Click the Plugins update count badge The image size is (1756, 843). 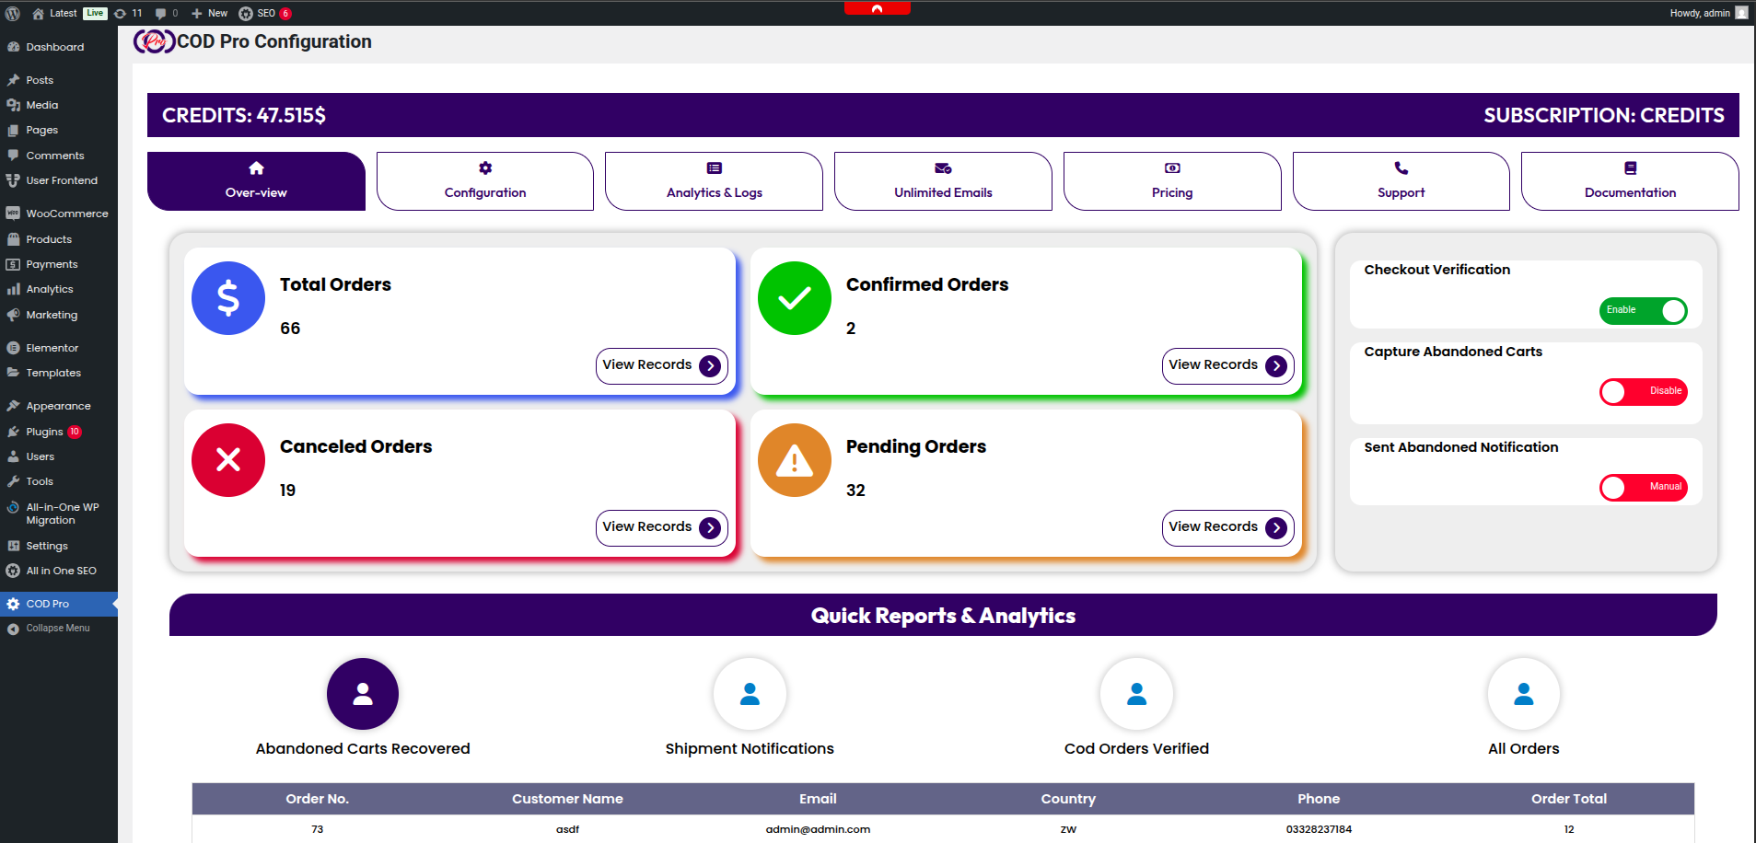[75, 432]
